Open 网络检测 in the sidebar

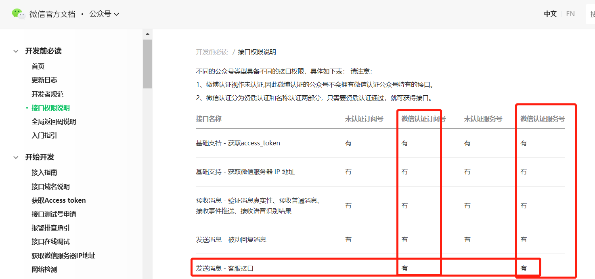pyautogui.click(x=44, y=269)
